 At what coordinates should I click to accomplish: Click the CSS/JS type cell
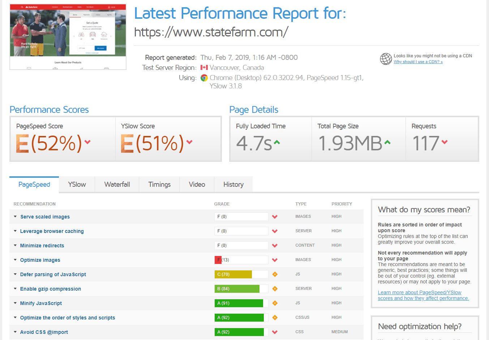coord(303,318)
